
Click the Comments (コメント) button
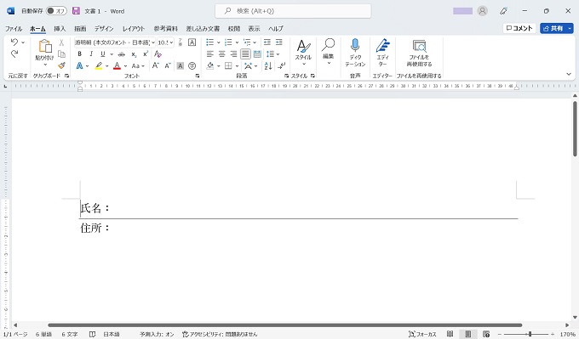click(x=519, y=28)
